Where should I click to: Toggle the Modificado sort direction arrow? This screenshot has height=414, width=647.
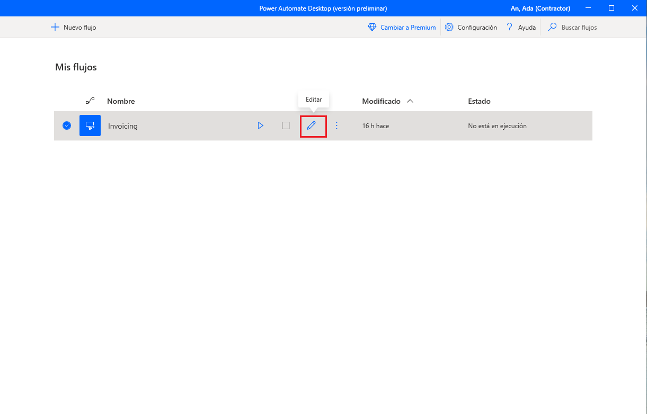410,101
